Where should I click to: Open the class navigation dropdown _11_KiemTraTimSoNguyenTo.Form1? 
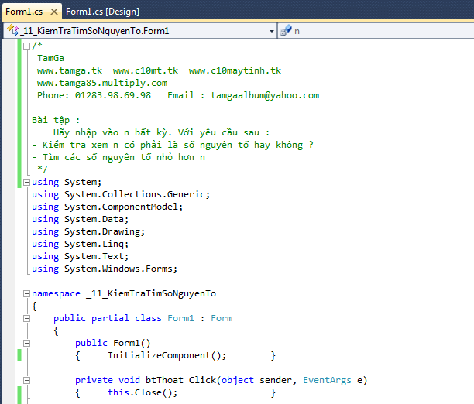click(x=140, y=31)
